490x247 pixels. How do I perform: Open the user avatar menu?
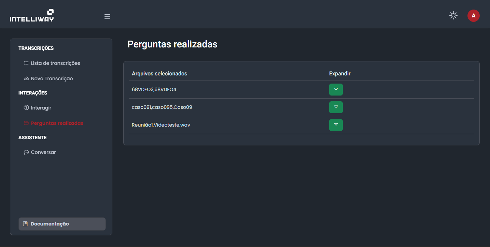pos(473,16)
